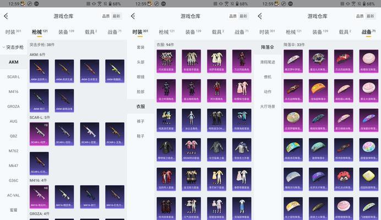Open the 动作 category
Viewport: 381px width, 220px height.
tap(268, 92)
